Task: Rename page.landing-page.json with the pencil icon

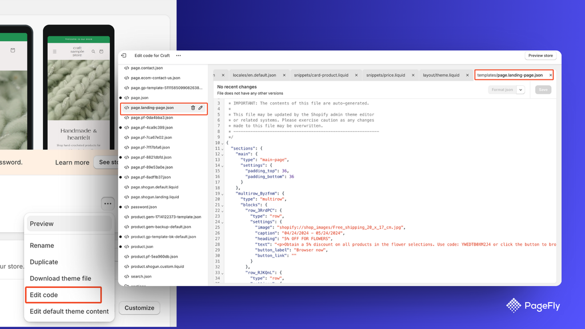Action: point(201,108)
